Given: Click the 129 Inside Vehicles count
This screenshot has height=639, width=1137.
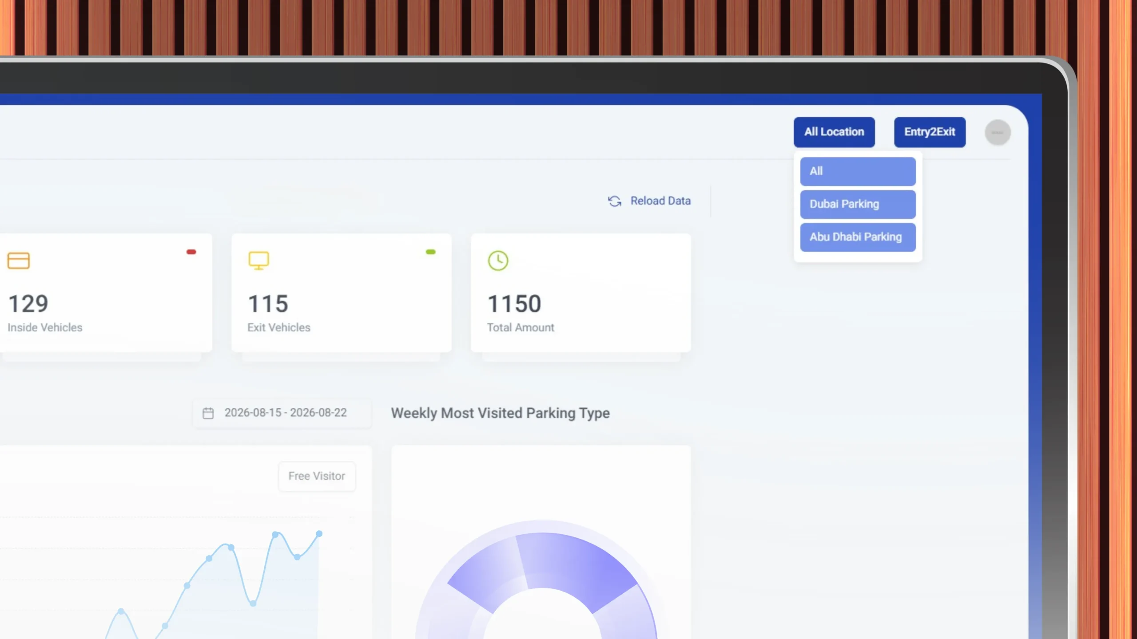Looking at the screenshot, I should point(28,304).
